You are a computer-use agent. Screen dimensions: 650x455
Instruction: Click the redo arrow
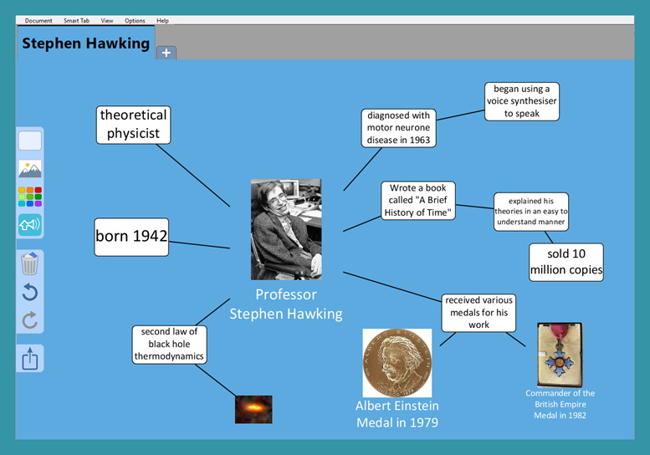pyautogui.click(x=29, y=320)
